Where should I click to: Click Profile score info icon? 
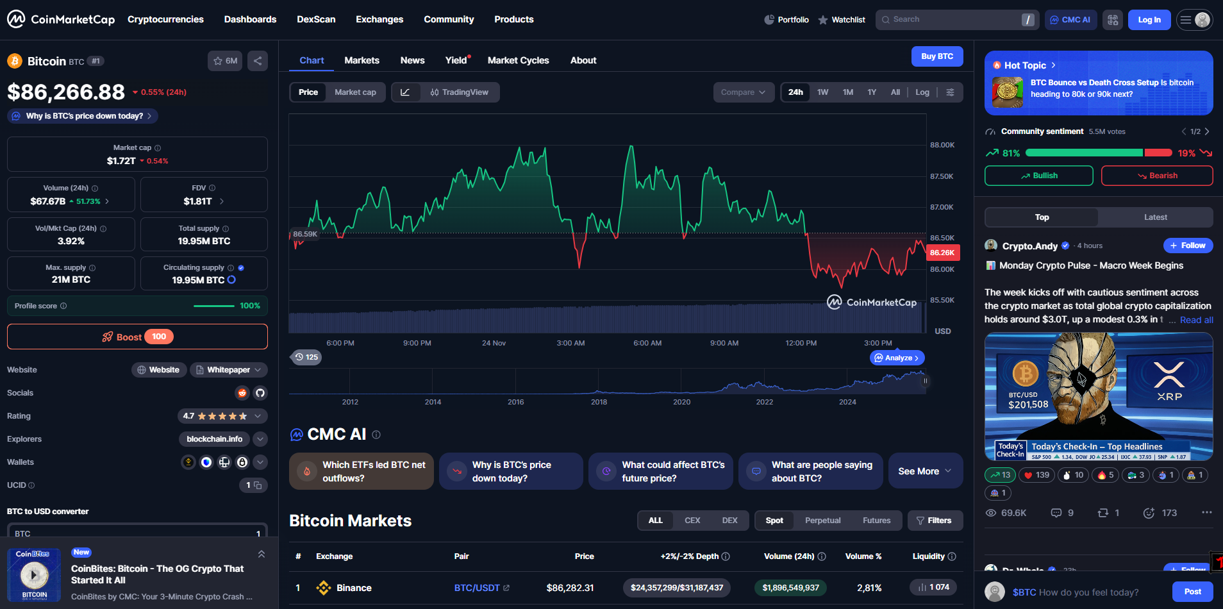click(x=63, y=306)
